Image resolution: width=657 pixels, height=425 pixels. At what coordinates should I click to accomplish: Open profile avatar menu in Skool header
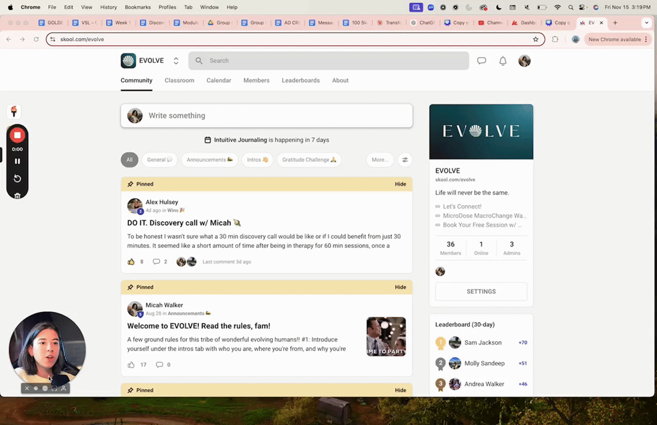tap(524, 61)
